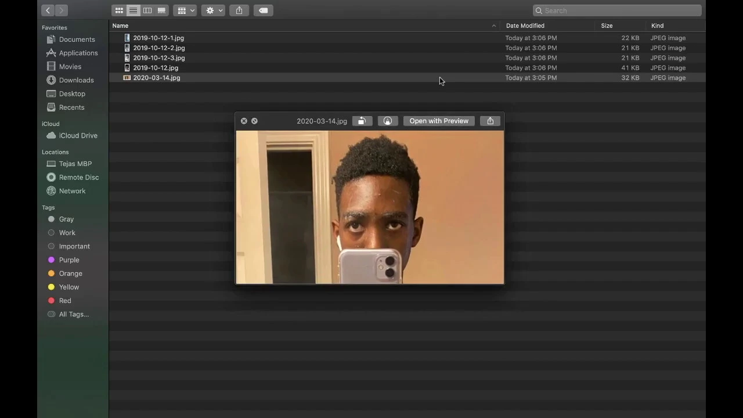The height and width of the screenshot is (418, 743).
Task: Sort by the Date Modified column
Action: [x=525, y=26]
